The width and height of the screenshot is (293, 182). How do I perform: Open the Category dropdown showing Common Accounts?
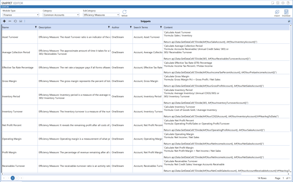(61, 15)
